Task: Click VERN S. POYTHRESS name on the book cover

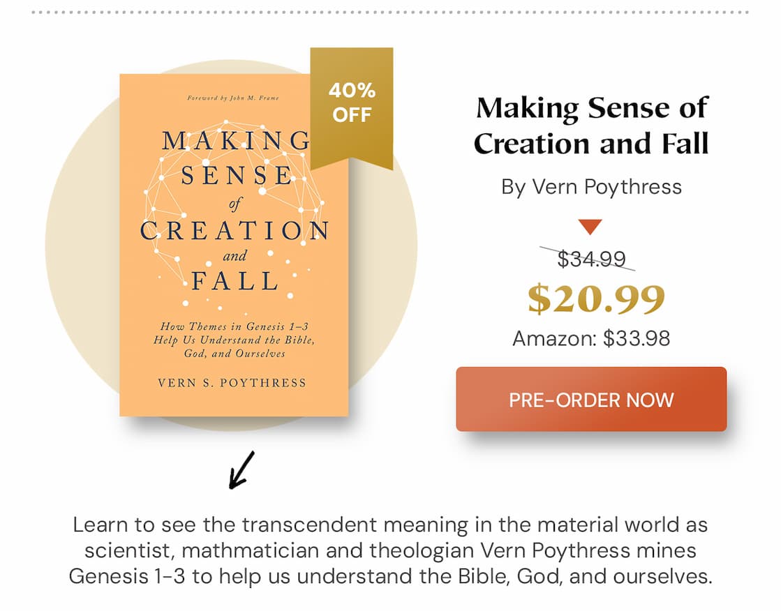Action: (x=232, y=383)
